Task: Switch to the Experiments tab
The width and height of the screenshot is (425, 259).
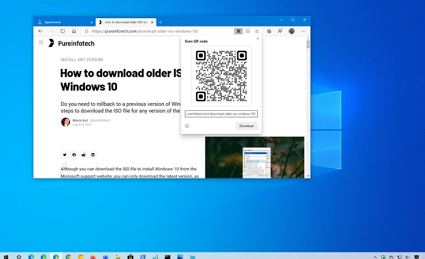Action: (x=64, y=22)
